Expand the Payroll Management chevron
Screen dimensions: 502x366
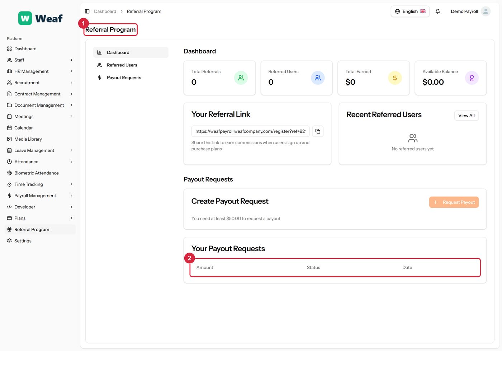(x=71, y=196)
